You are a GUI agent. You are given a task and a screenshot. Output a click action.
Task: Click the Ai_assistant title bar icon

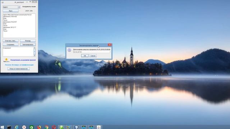[3, 2]
